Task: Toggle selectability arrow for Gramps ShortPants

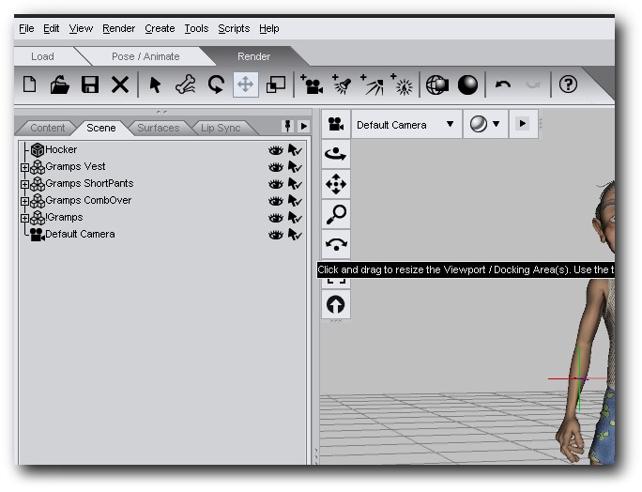Action: pyautogui.click(x=295, y=184)
